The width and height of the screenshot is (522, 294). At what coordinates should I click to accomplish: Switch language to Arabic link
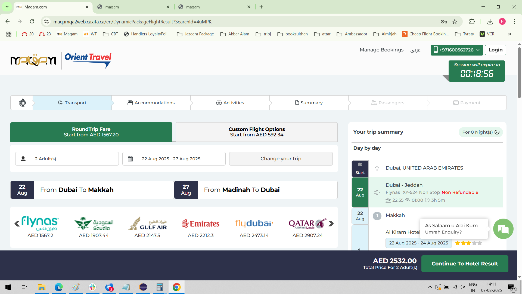pyautogui.click(x=415, y=50)
